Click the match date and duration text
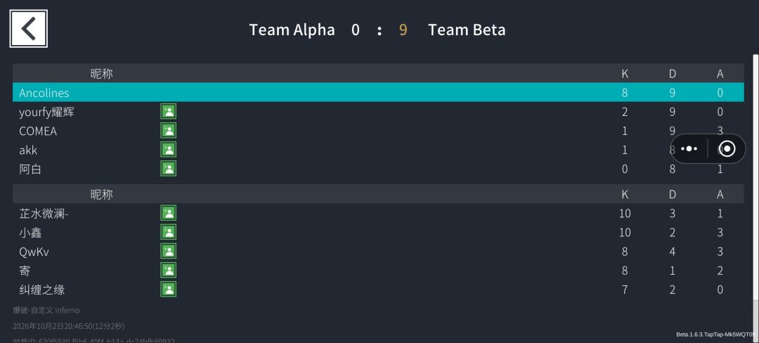Screen dimensions: 759x343 [x=68, y=326]
